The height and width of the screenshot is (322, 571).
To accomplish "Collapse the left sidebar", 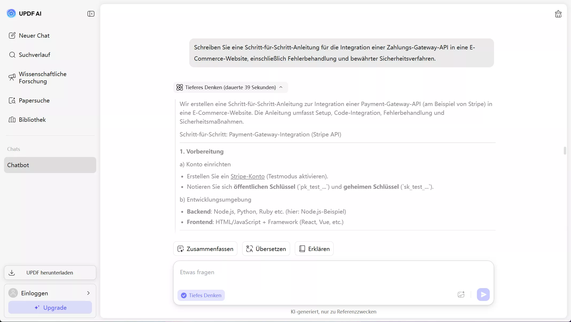I will tap(91, 14).
